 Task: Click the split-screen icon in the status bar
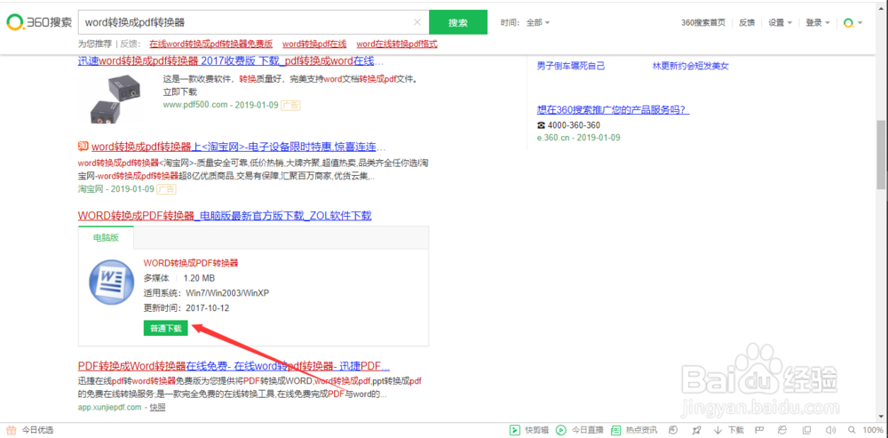tap(759, 430)
